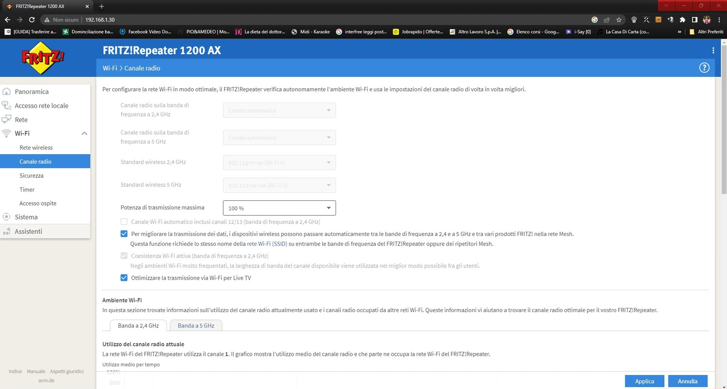Switch to the Banda a 2,4 GHz tab

pos(138,325)
